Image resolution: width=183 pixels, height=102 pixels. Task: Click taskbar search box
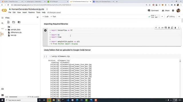[x=21, y=100]
